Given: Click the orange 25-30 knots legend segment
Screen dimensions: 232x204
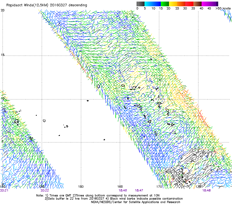Looking at the screenshot, I should click(181, 4).
